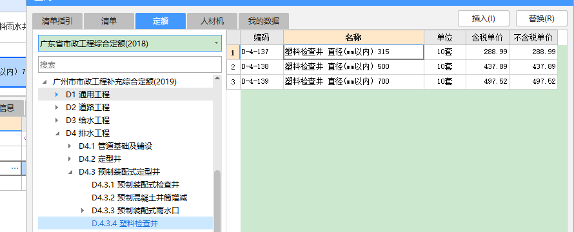The image size is (574, 232).
Task: Click 含税单价 value 437.89
Action: tap(487, 67)
